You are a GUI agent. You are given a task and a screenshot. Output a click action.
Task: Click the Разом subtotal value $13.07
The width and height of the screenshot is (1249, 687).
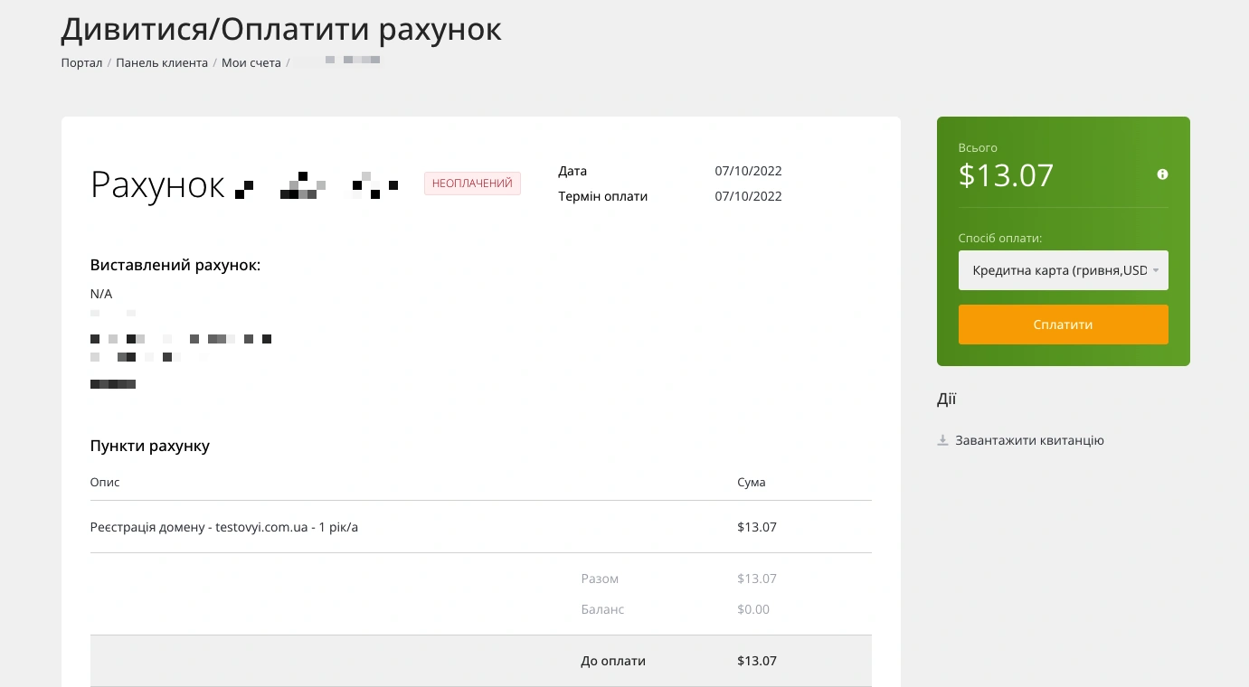(x=757, y=579)
